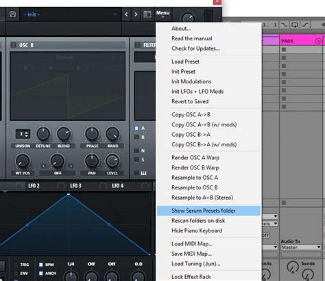Click the LFO rate knob under 1/4
The image size is (325, 281).
(71, 276)
